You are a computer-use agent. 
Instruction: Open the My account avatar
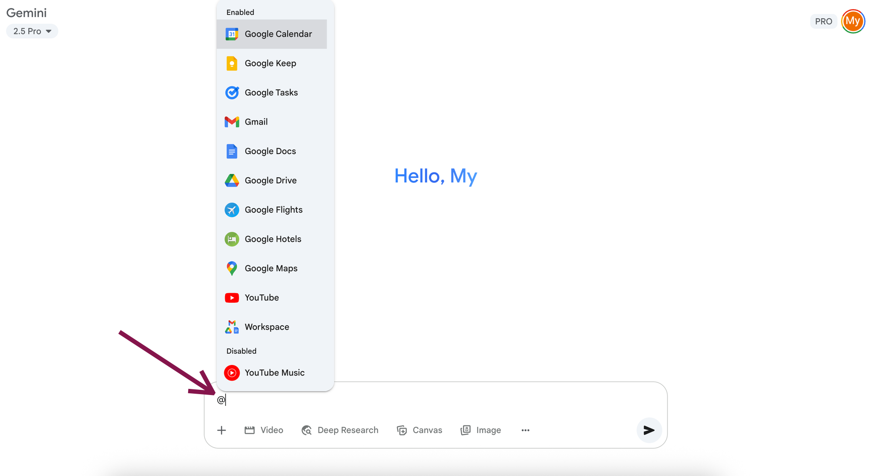(853, 21)
